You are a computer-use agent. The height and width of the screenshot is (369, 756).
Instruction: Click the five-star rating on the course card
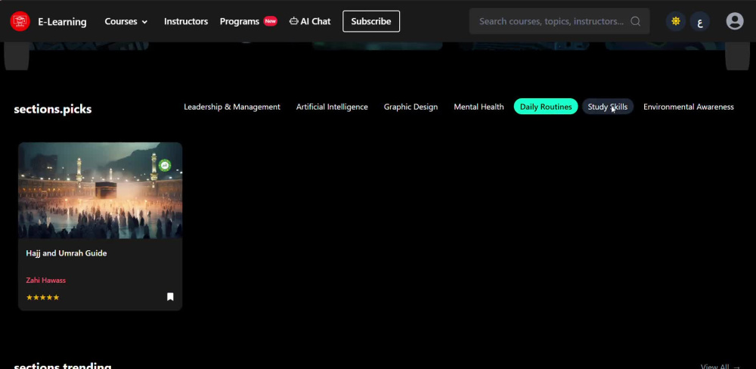coord(42,297)
